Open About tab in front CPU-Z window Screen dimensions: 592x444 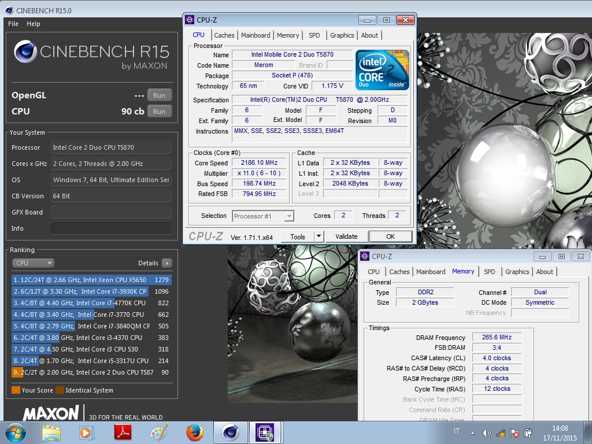[369, 35]
